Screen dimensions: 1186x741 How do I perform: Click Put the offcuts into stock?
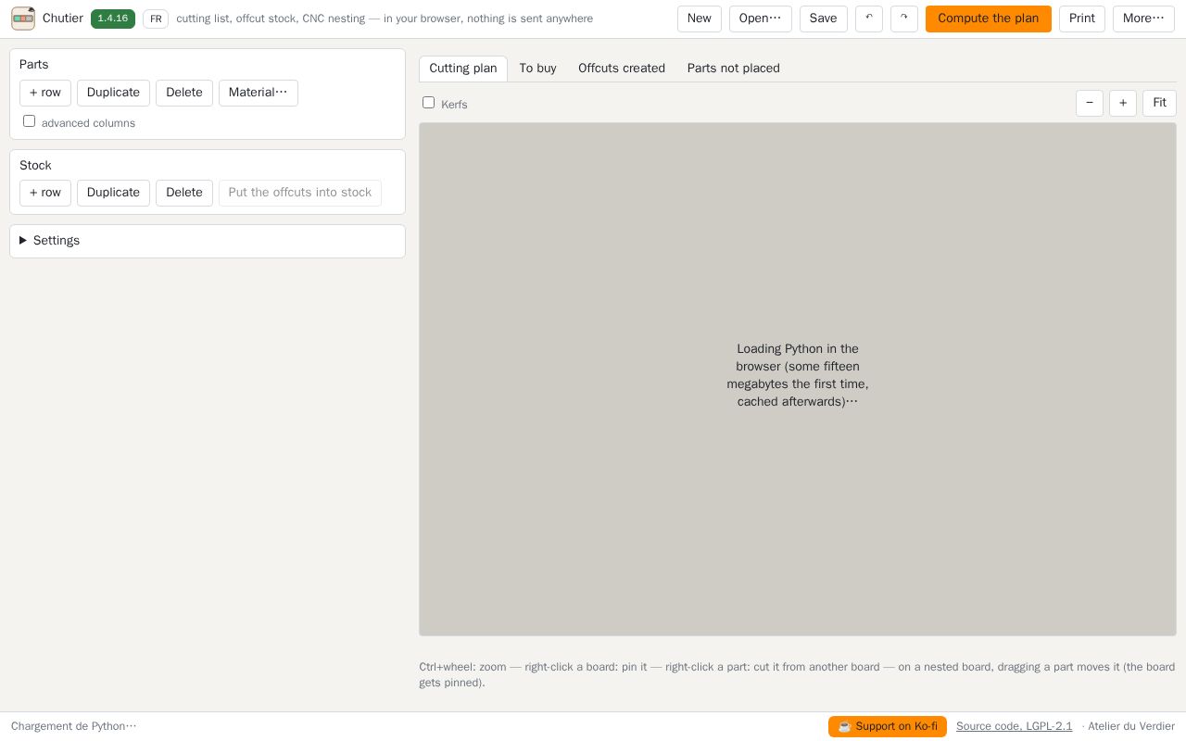(300, 193)
